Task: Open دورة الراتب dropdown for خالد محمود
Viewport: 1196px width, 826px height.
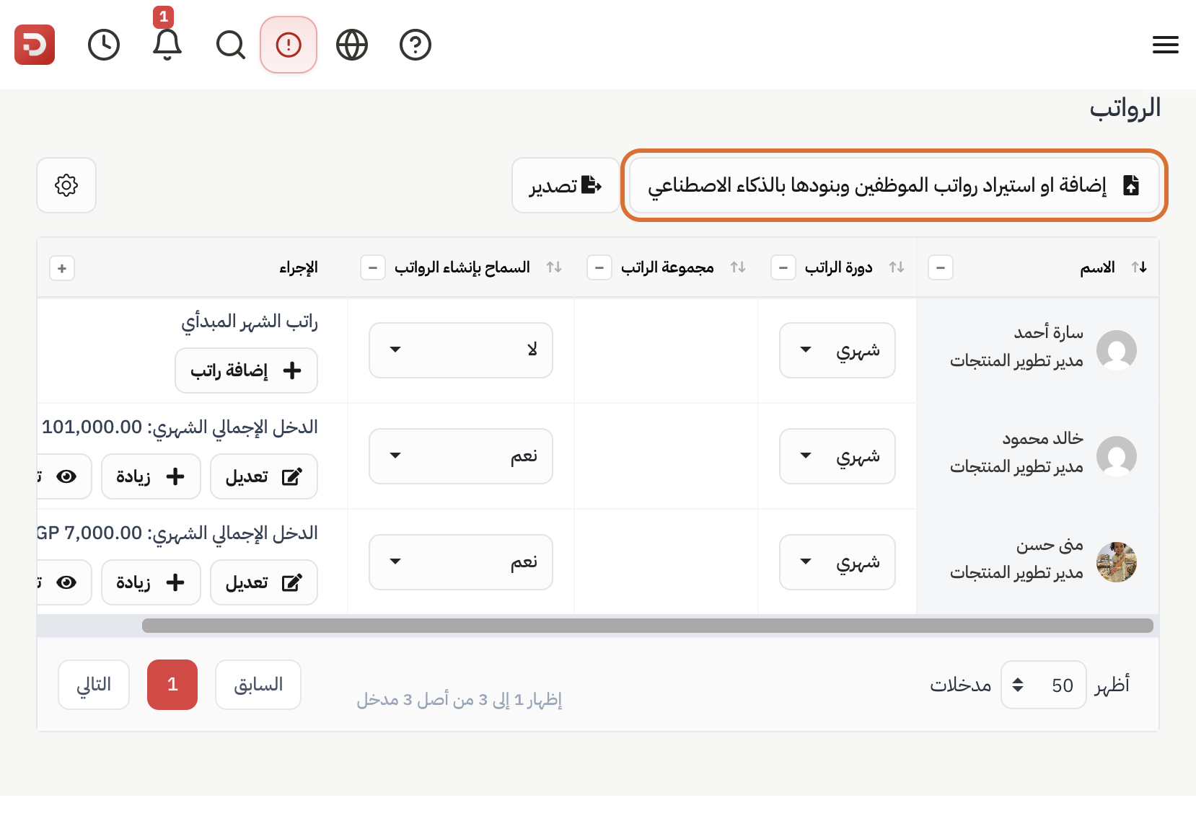Action: (837, 456)
